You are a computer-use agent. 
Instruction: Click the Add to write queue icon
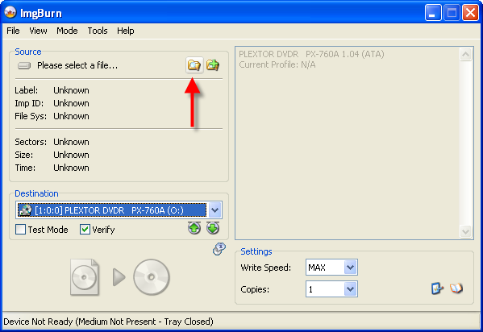213,65
